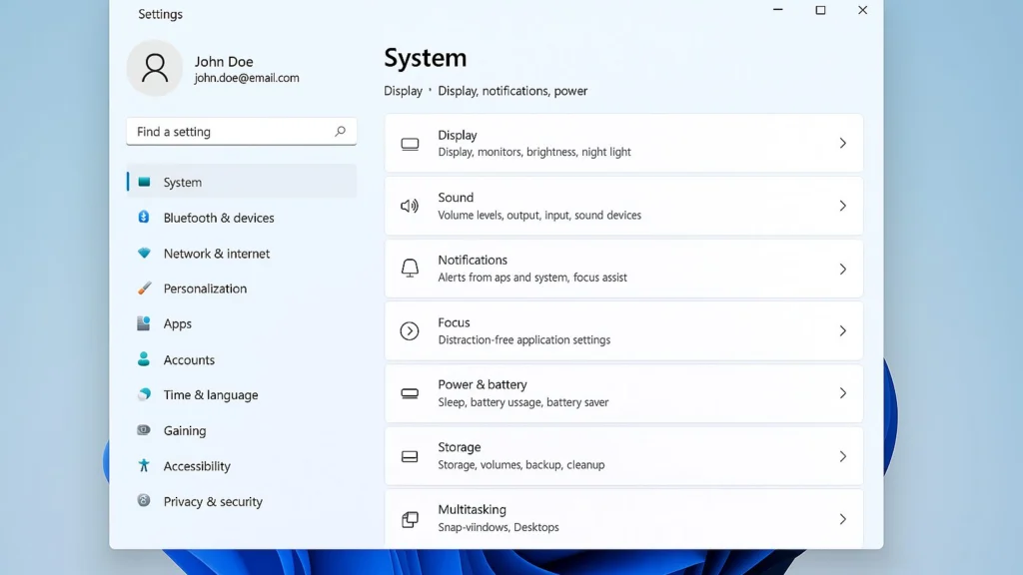Click the Find a setting search box
The width and height of the screenshot is (1023, 575).
(x=230, y=132)
